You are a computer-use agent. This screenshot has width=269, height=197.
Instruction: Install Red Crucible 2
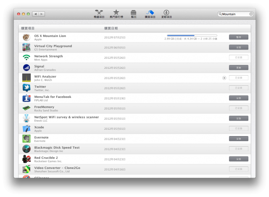238,159
